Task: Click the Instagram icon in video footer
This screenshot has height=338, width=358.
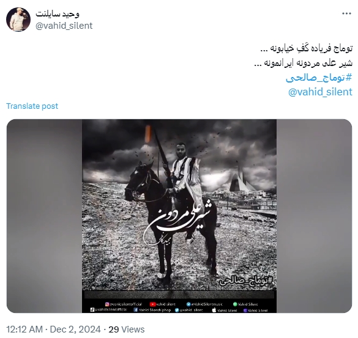Action: (x=107, y=304)
